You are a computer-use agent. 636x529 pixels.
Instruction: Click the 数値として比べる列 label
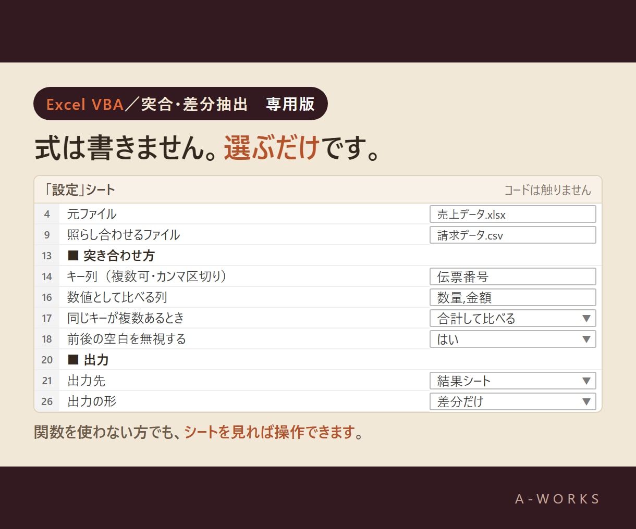click(x=117, y=297)
